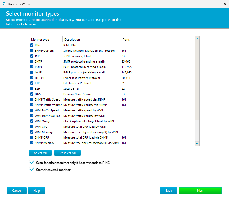The width and height of the screenshot is (229, 200).
Task: Click 'Measure free physical memory(%) by WMI'
Action: 91,132
